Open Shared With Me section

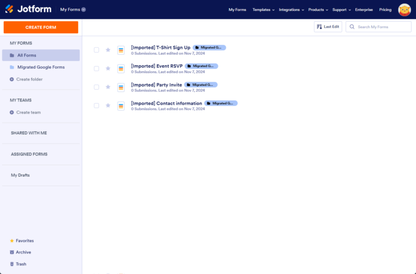click(29, 133)
